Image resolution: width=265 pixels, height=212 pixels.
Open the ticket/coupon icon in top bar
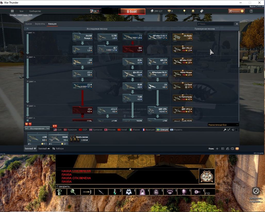pos(202,11)
